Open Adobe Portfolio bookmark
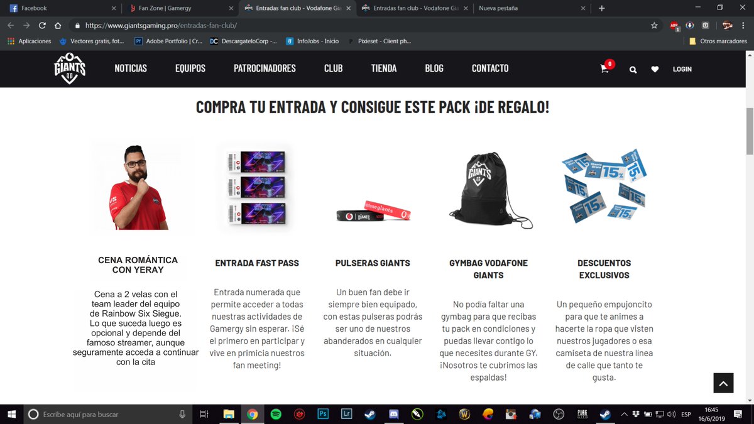The image size is (754, 424). click(168, 41)
